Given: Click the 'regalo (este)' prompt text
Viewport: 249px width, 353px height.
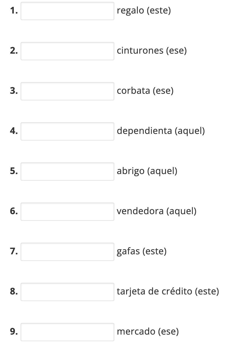Looking at the screenshot, I should (x=144, y=11).
